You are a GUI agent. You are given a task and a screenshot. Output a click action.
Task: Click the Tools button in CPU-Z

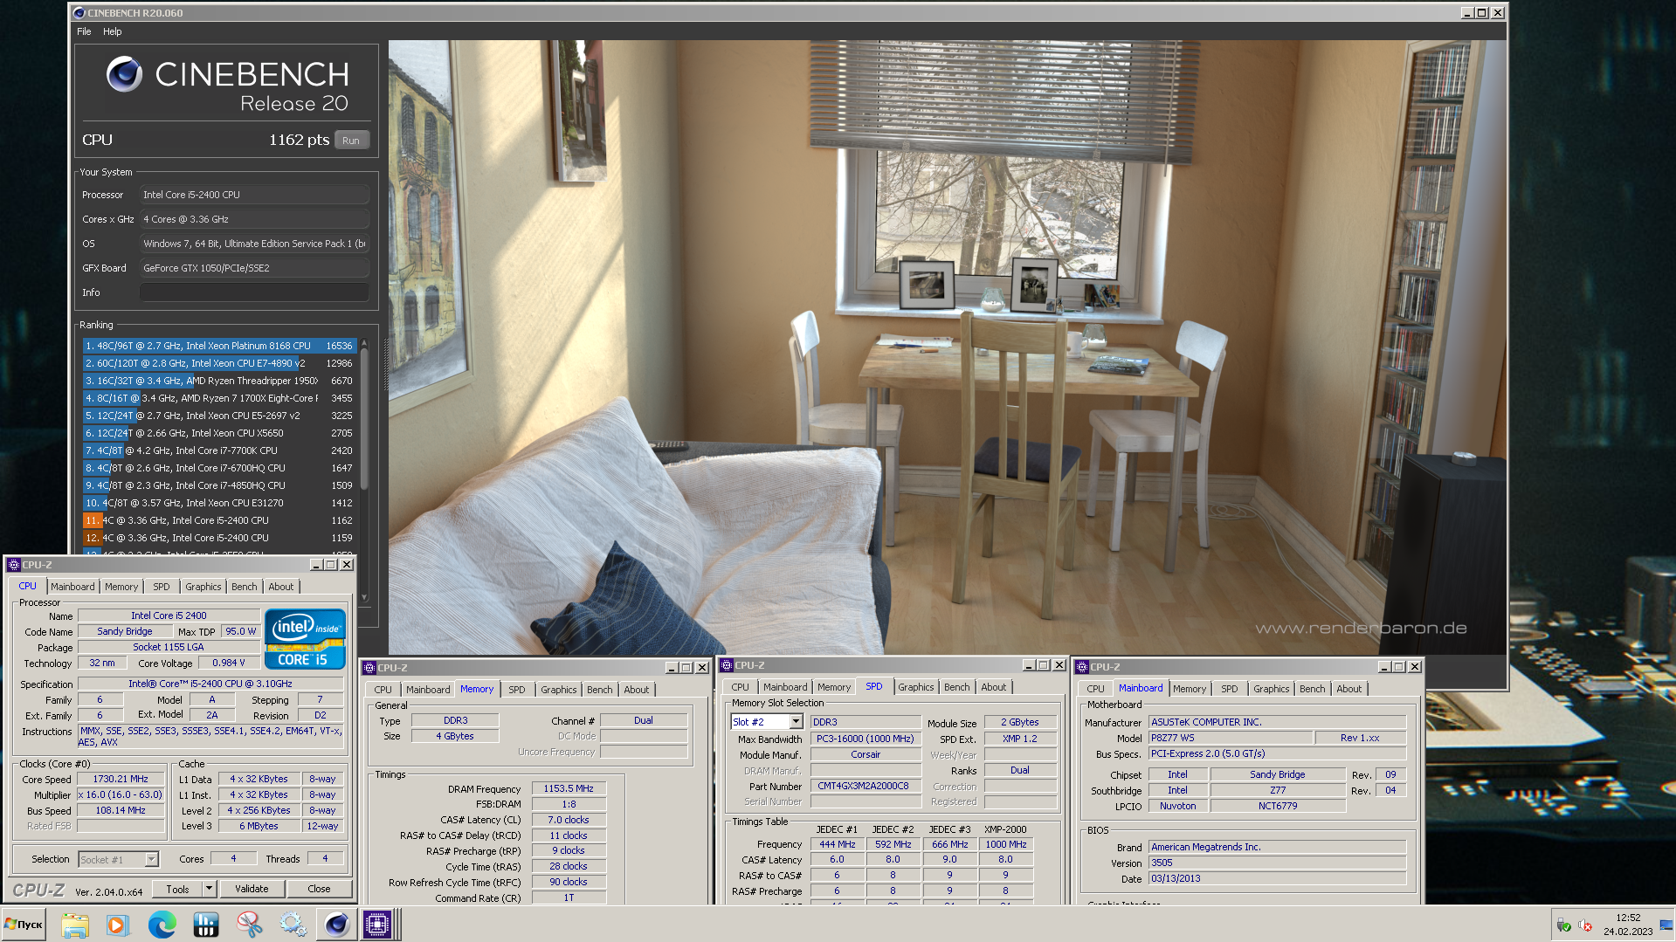pyautogui.click(x=177, y=889)
